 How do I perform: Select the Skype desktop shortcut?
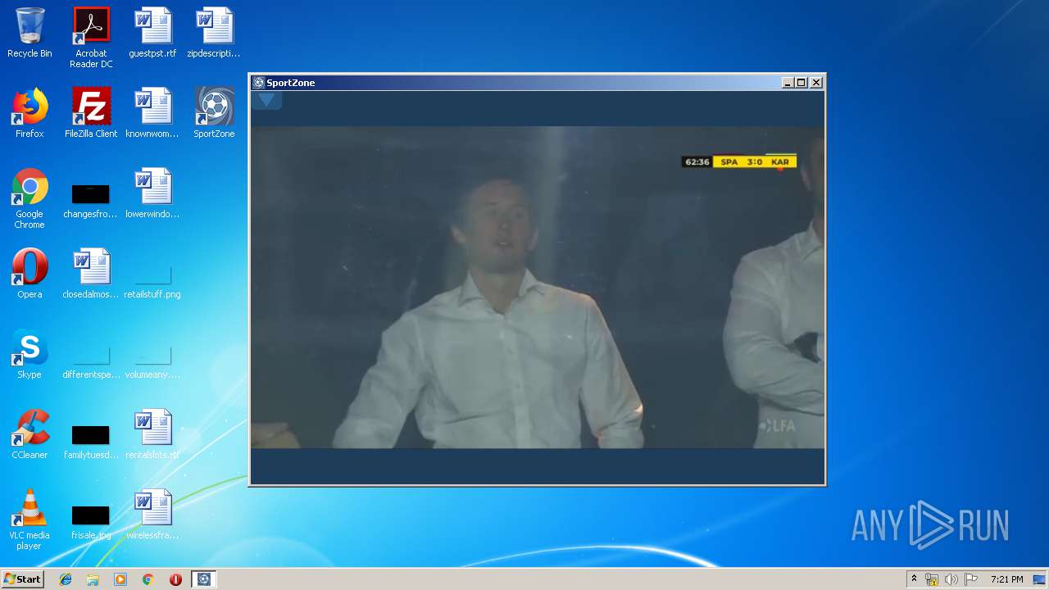(30, 355)
